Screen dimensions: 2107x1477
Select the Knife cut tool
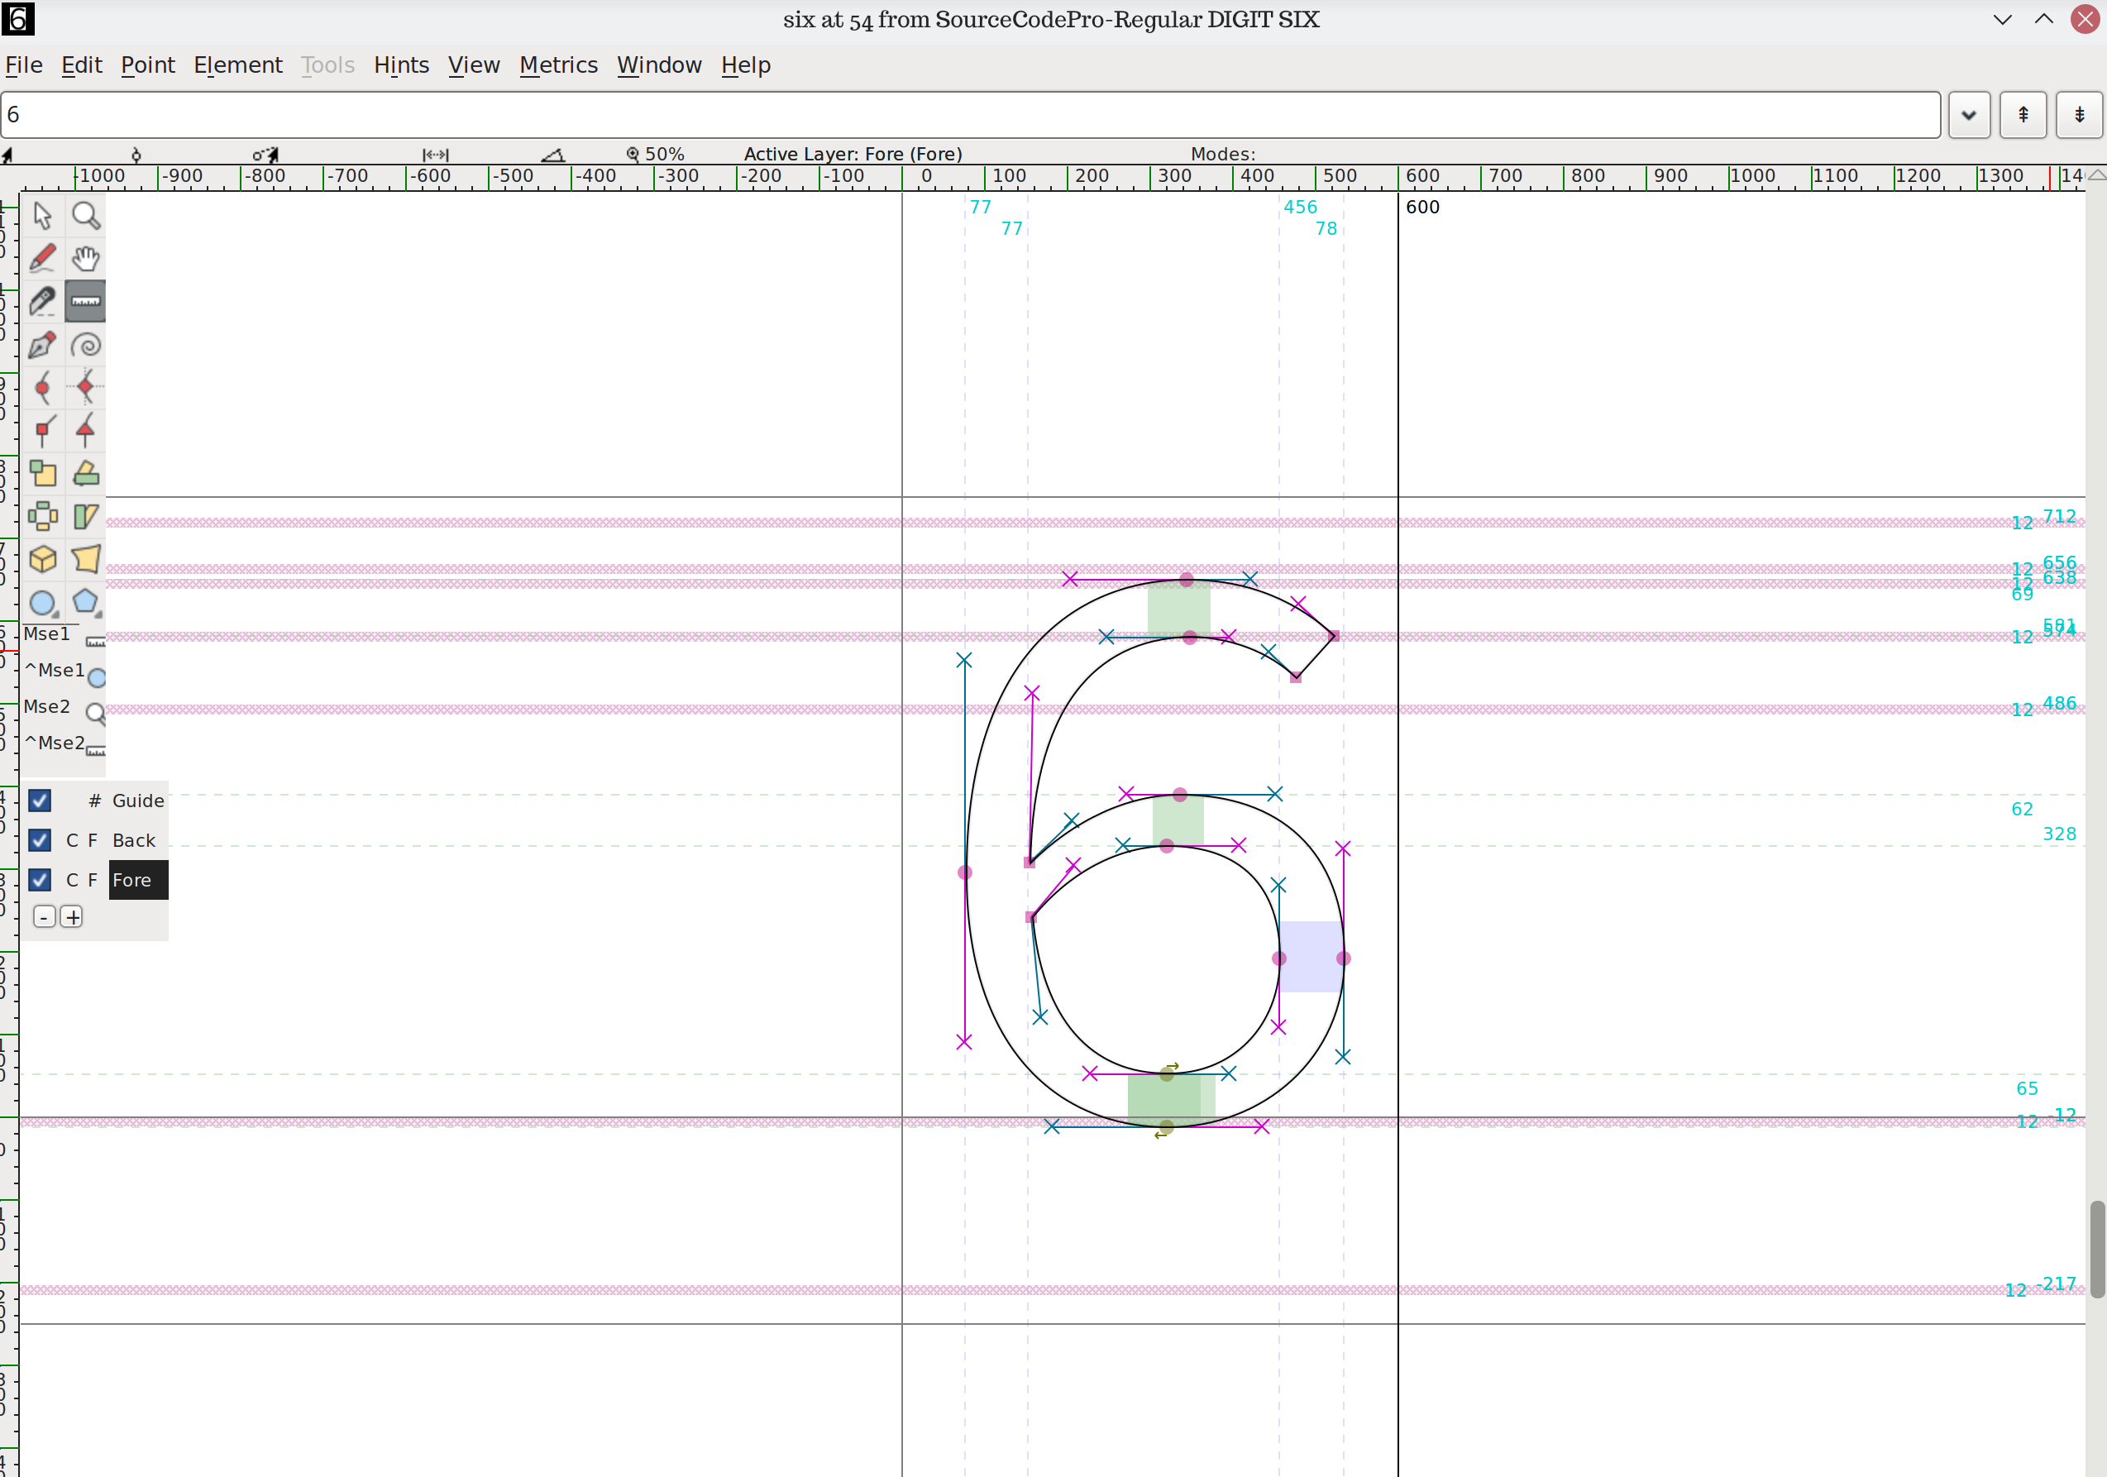click(x=42, y=302)
